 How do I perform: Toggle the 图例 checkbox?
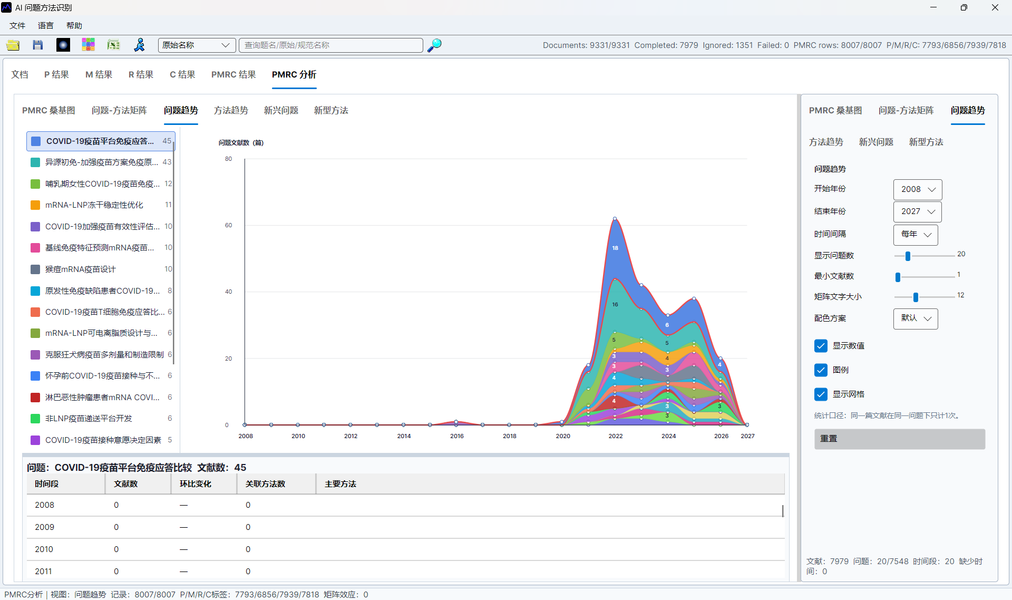pyautogui.click(x=821, y=370)
